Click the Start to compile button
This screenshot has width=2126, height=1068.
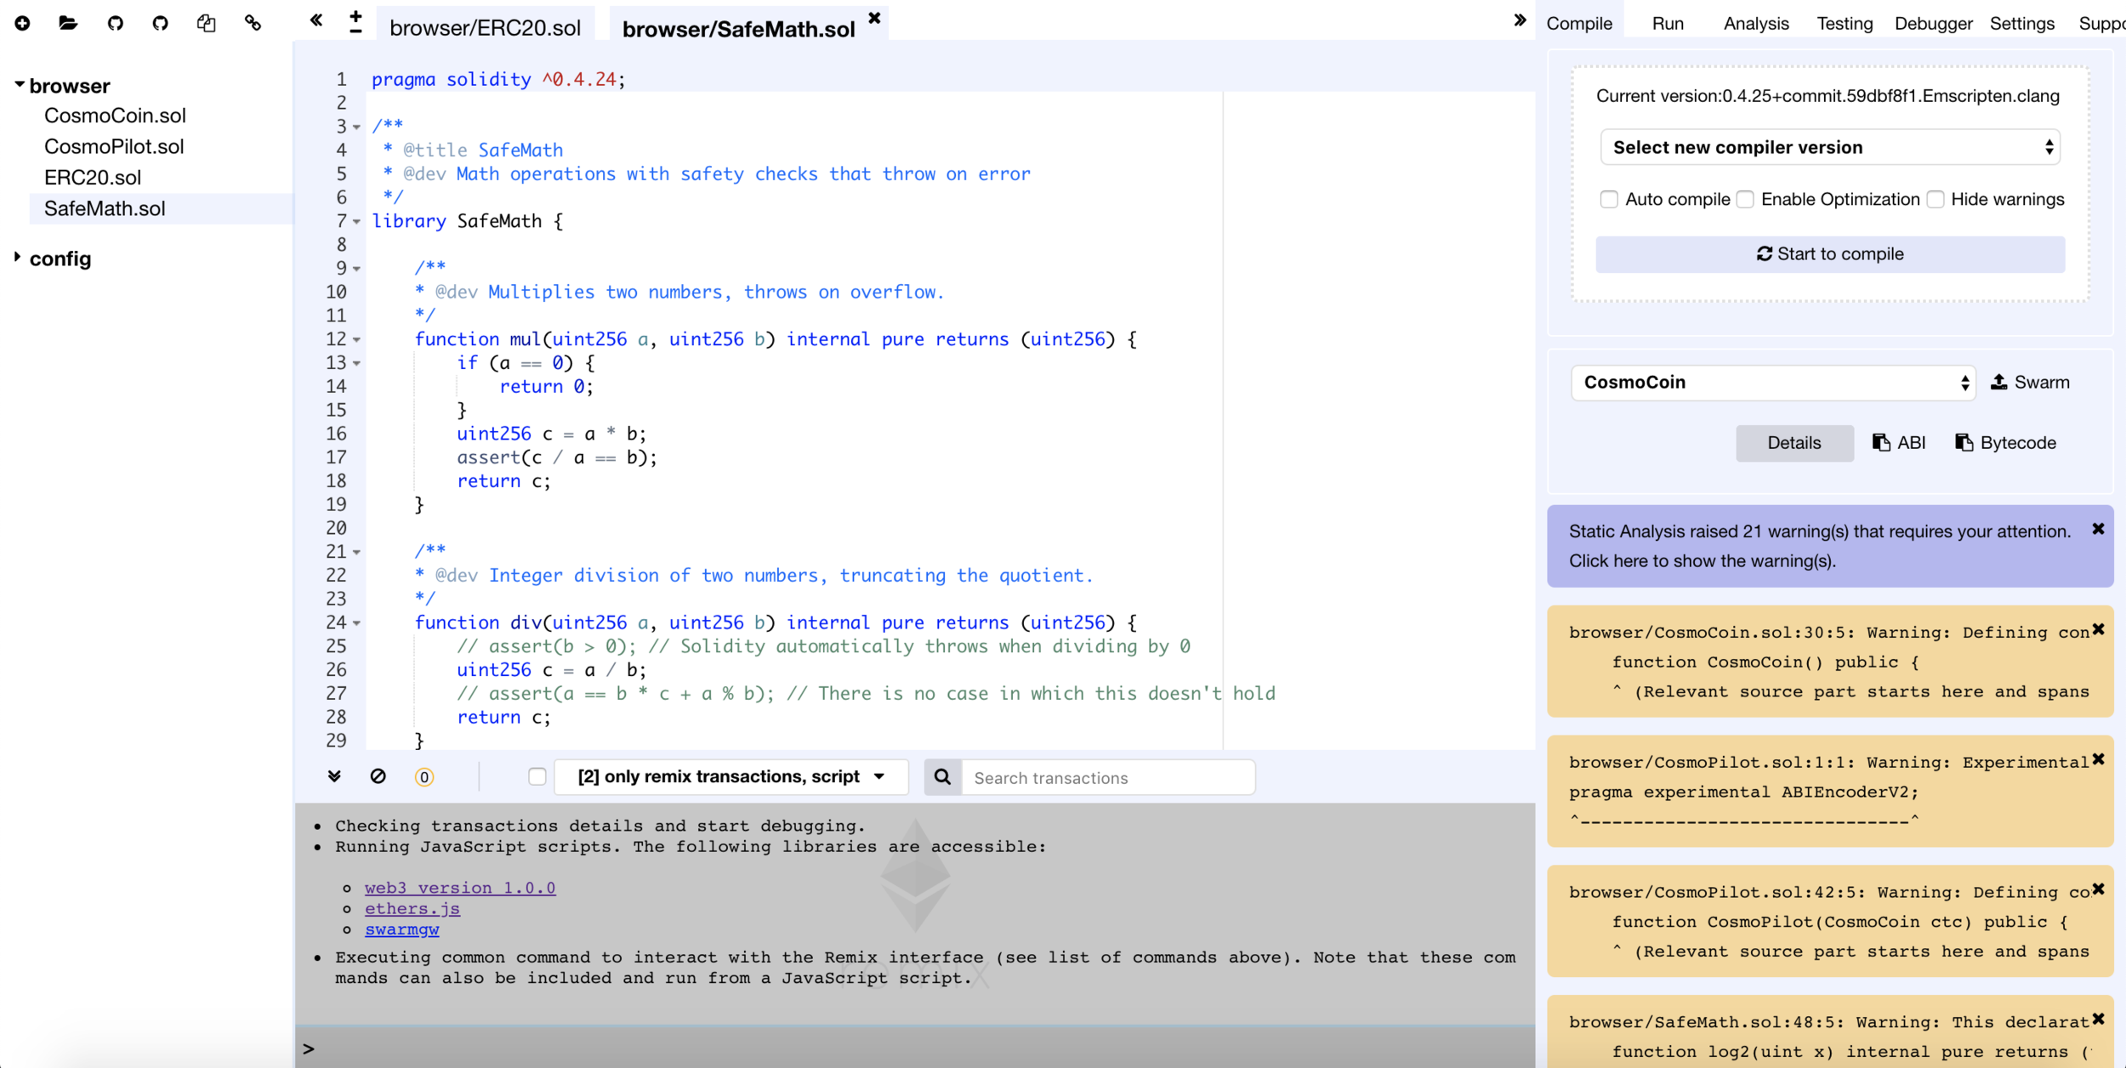point(1829,254)
